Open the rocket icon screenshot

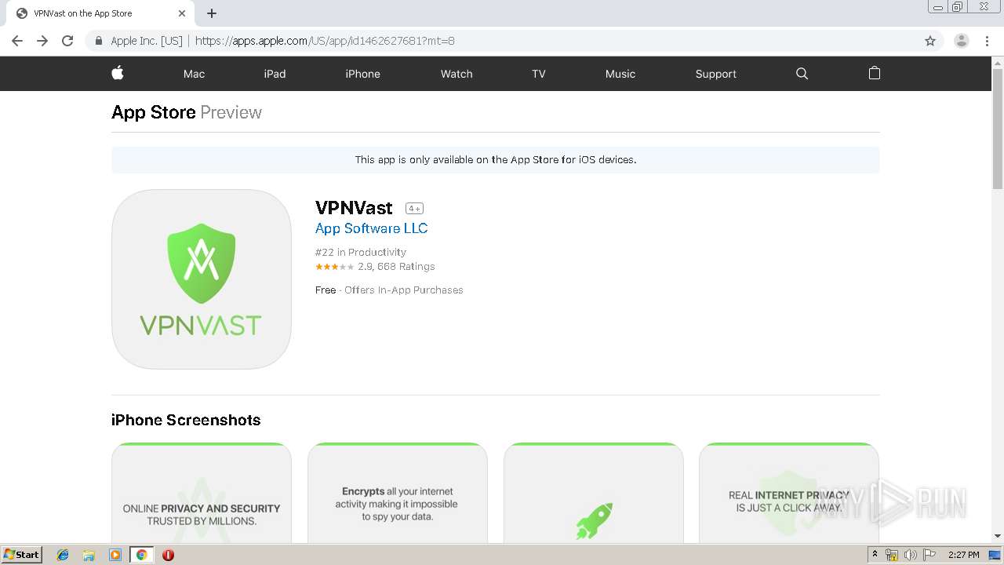tap(594, 493)
